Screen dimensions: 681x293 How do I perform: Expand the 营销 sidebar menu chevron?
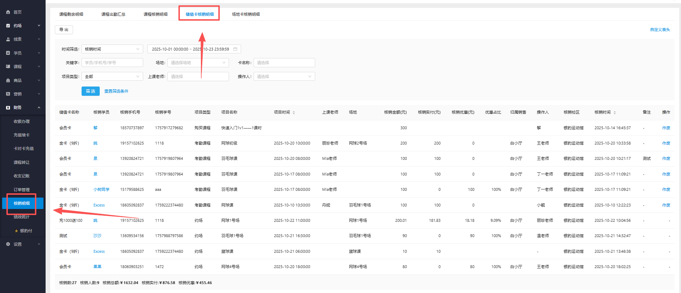point(39,94)
